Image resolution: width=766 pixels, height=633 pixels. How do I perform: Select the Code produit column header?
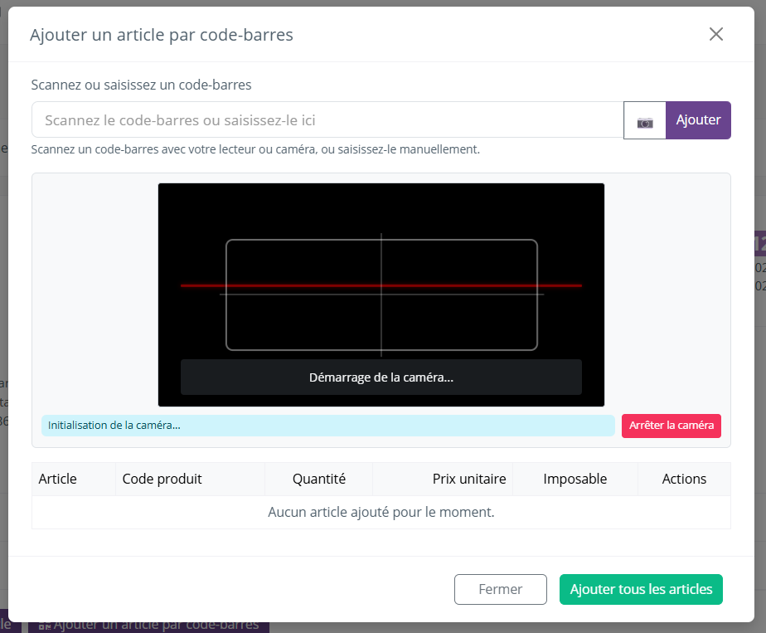point(162,479)
